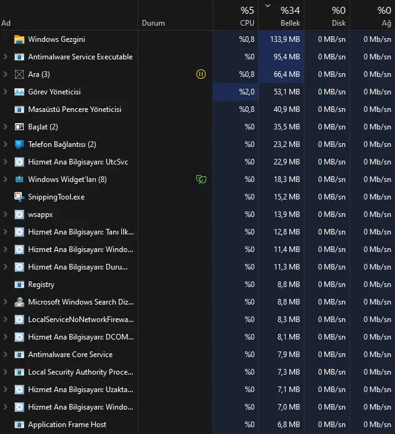The width and height of the screenshot is (395, 434).
Task: Expand the wsappx process group
Action: pos(5,214)
